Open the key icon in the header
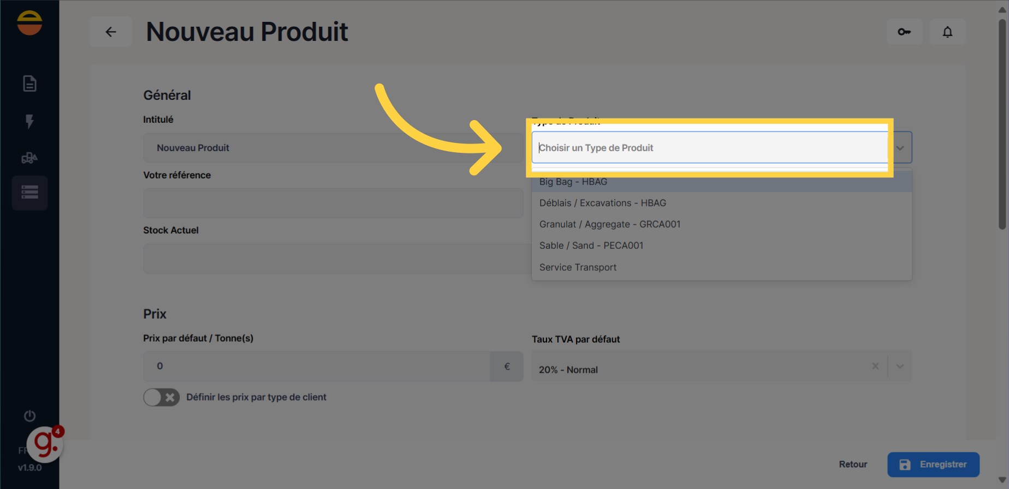 click(x=904, y=32)
